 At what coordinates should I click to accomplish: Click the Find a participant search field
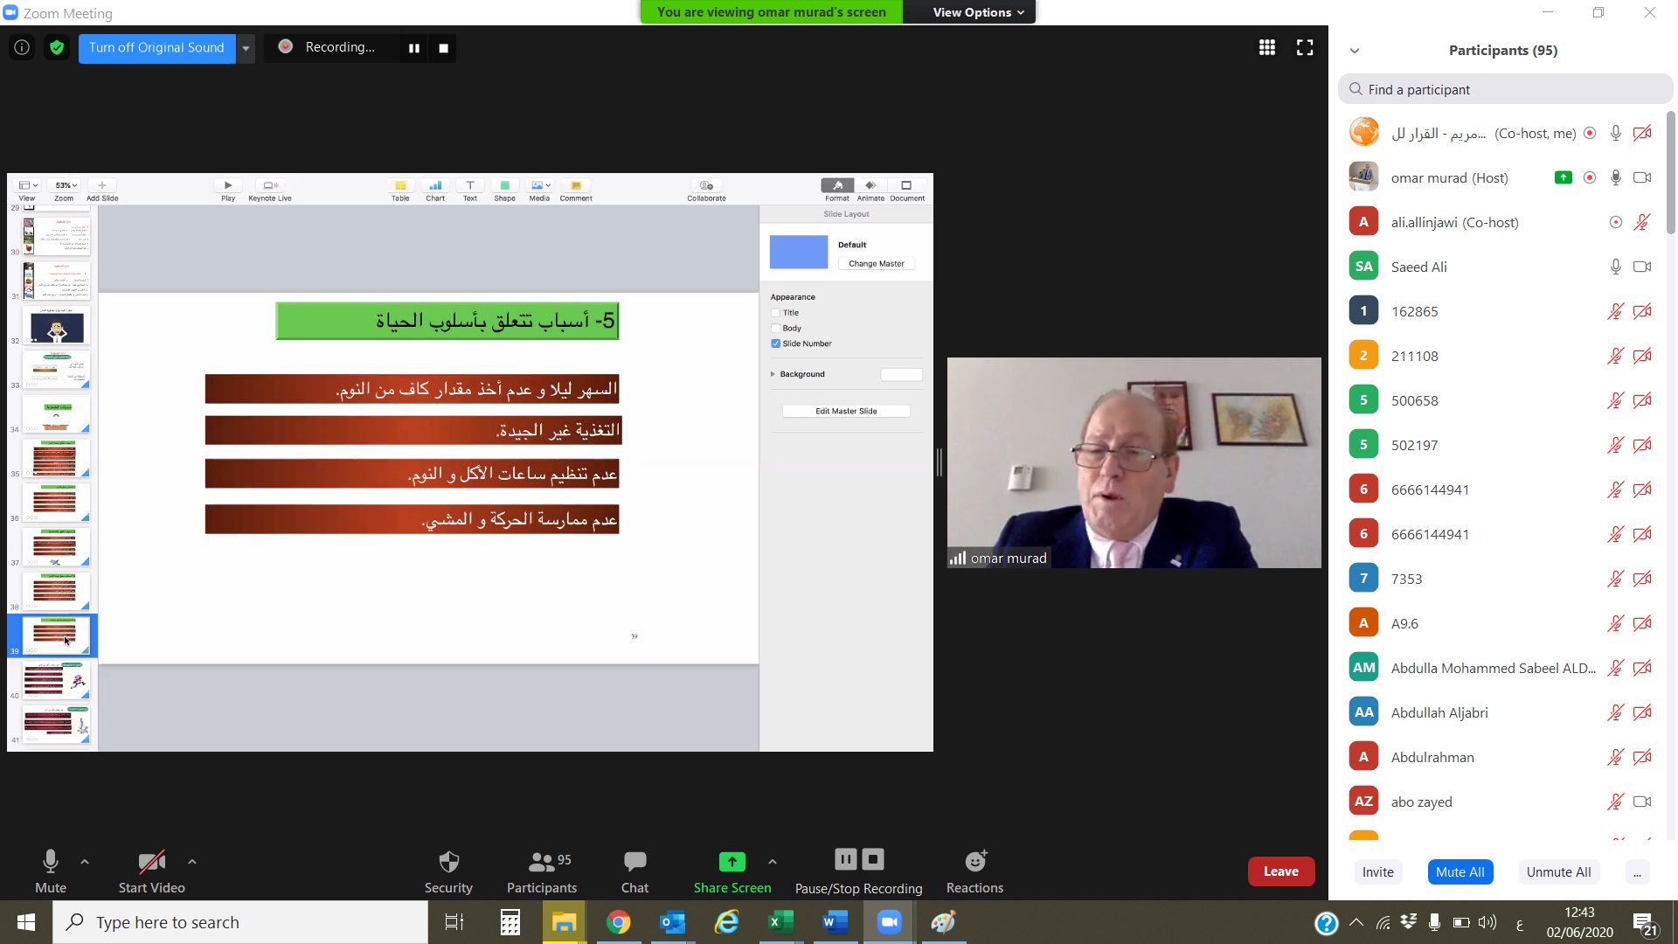coord(1505,89)
